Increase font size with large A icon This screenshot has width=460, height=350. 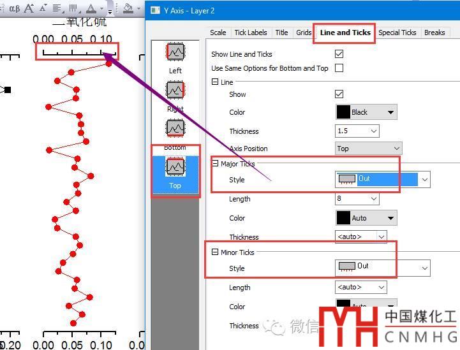click(x=29, y=8)
